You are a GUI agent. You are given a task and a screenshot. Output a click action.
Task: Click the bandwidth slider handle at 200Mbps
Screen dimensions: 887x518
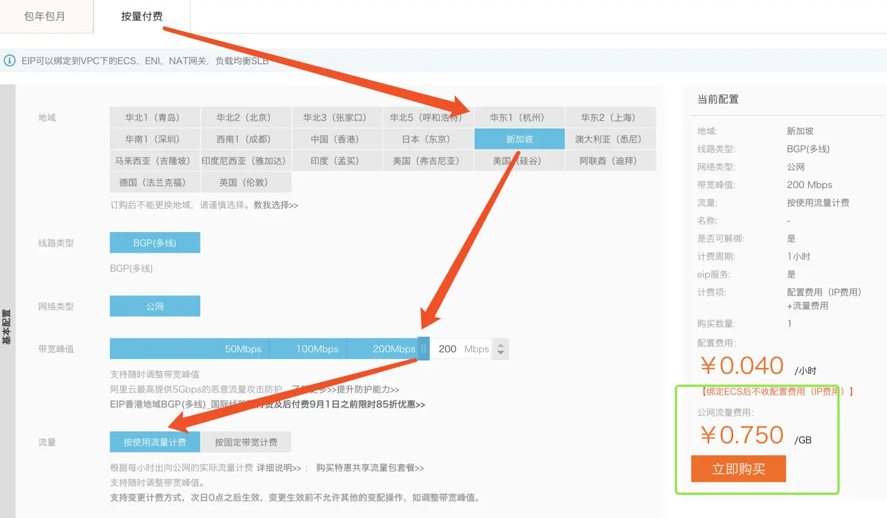[x=423, y=348]
